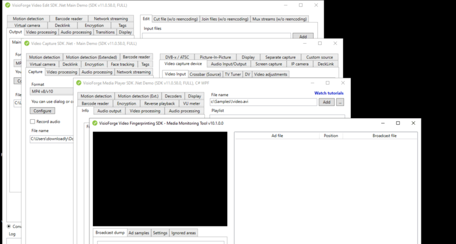Click the Video Capture SDK window's green logo icon
This screenshot has width=456, height=244.
click(27, 43)
